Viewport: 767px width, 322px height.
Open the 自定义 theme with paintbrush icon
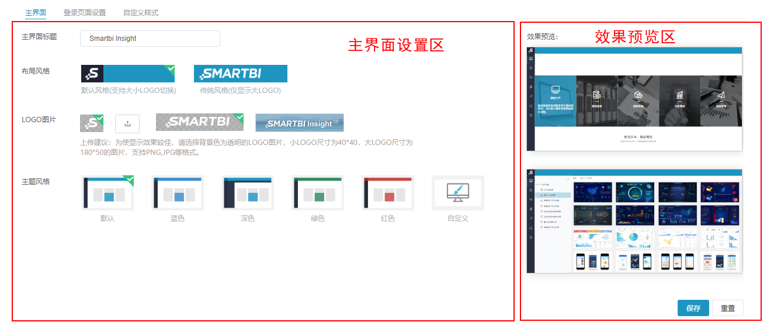[458, 193]
